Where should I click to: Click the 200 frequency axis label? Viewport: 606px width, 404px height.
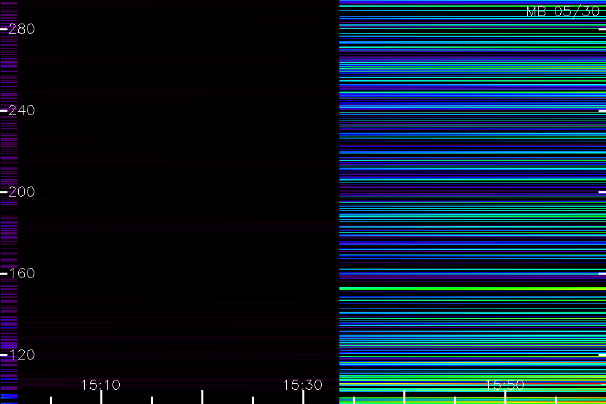click(x=22, y=192)
